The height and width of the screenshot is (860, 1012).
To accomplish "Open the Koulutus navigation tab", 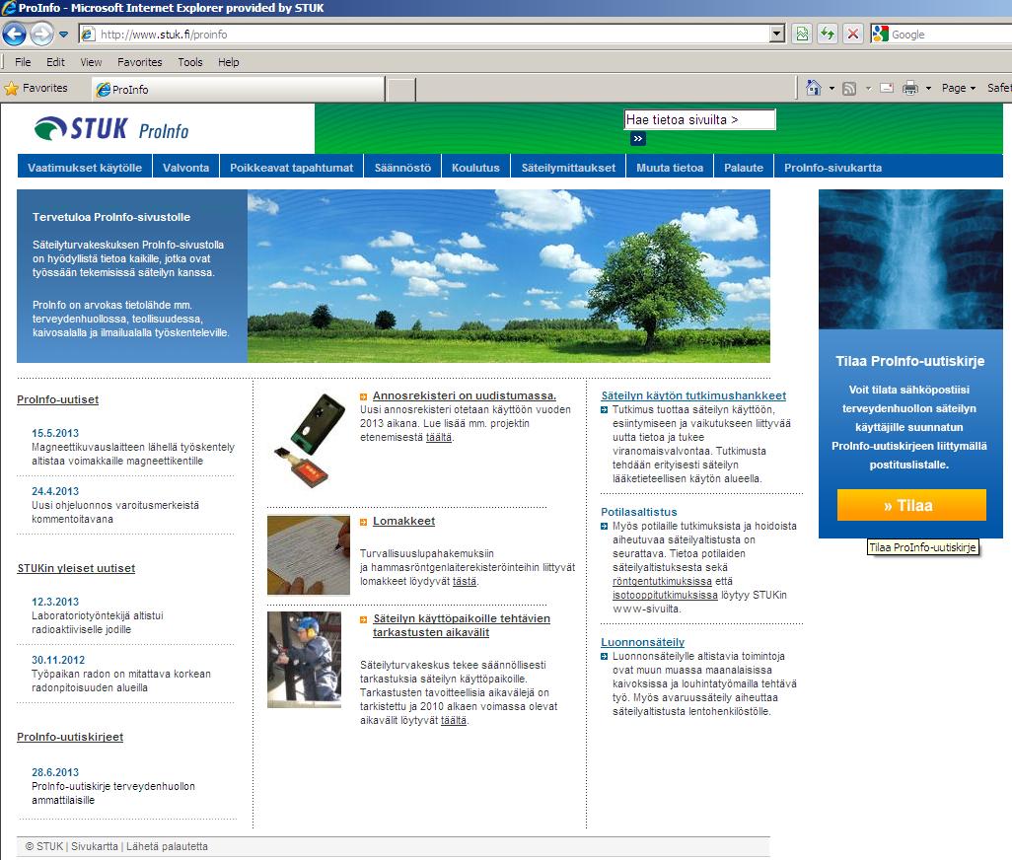I will pyautogui.click(x=475, y=168).
